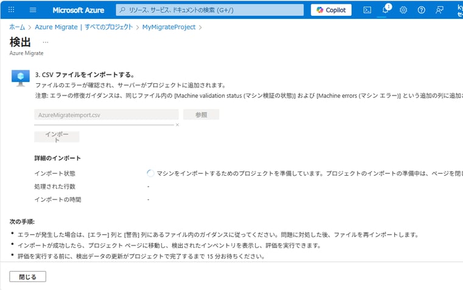Click the upload progress bar
The height and width of the screenshot is (290, 463).
104,125
